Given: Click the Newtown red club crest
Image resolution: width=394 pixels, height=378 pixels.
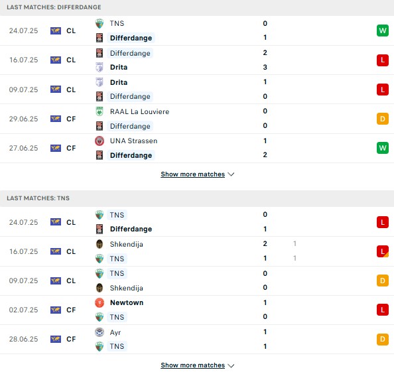Looking at the screenshot, I should [x=99, y=302].
